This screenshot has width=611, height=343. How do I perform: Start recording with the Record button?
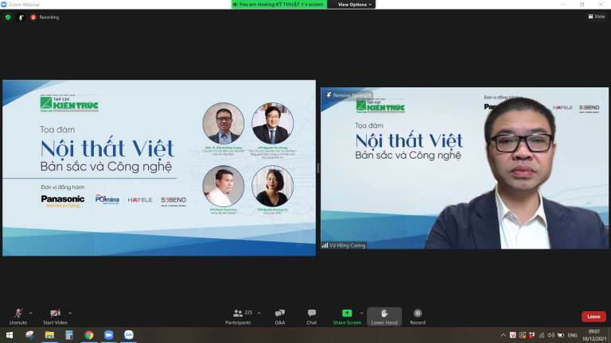click(418, 315)
